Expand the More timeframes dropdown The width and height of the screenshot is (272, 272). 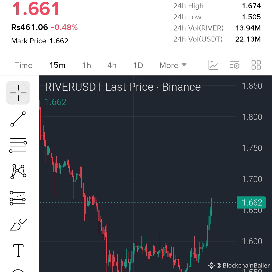pos(173,65)
